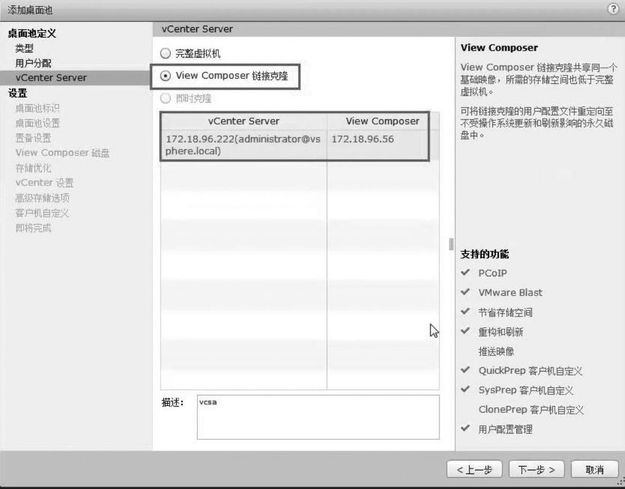Open the help question mark icon

tap(613, 9)
